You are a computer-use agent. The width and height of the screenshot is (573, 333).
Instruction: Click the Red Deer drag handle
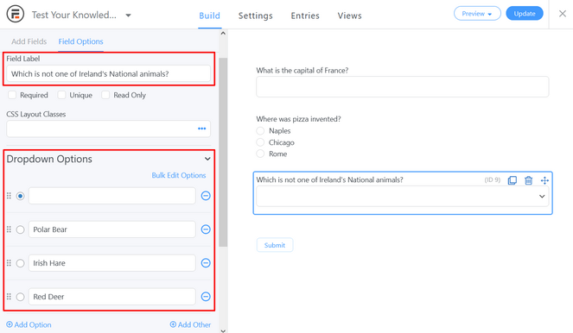(9, 297)
